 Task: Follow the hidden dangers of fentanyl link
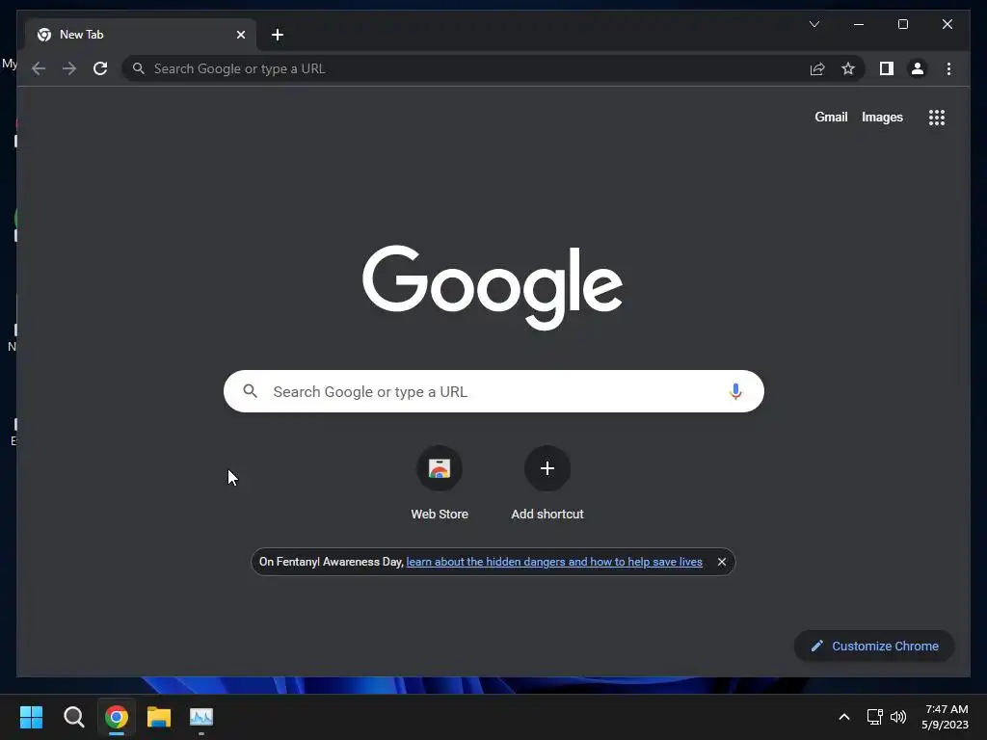[x=554, y=562]
